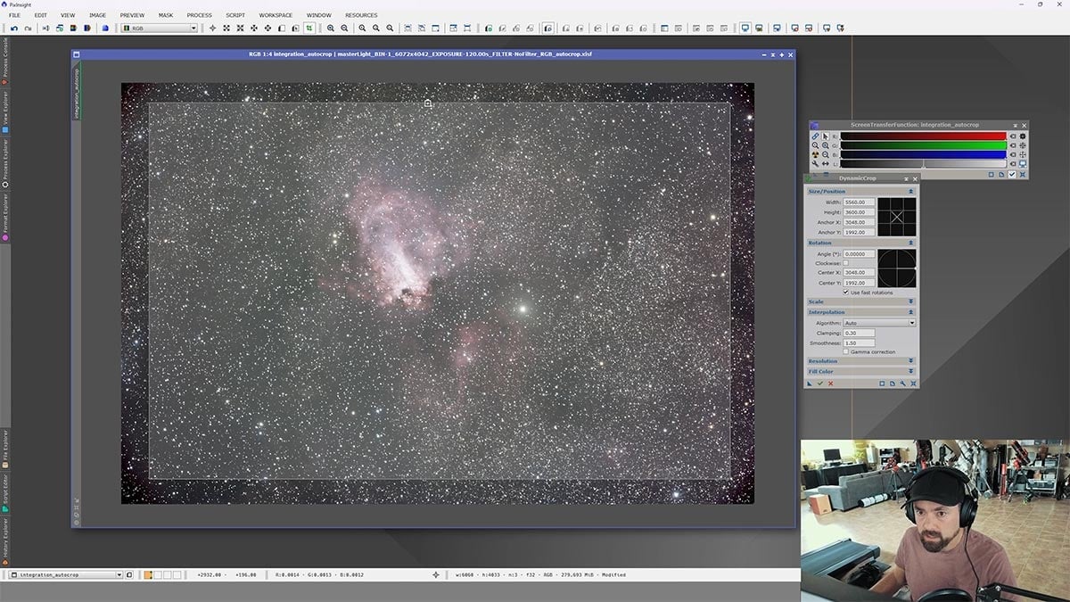Viewport: 1070px width, 602px height.
Task: Open the SCRIPT menu
Action: pyautogui.click(x=235, y=15)
